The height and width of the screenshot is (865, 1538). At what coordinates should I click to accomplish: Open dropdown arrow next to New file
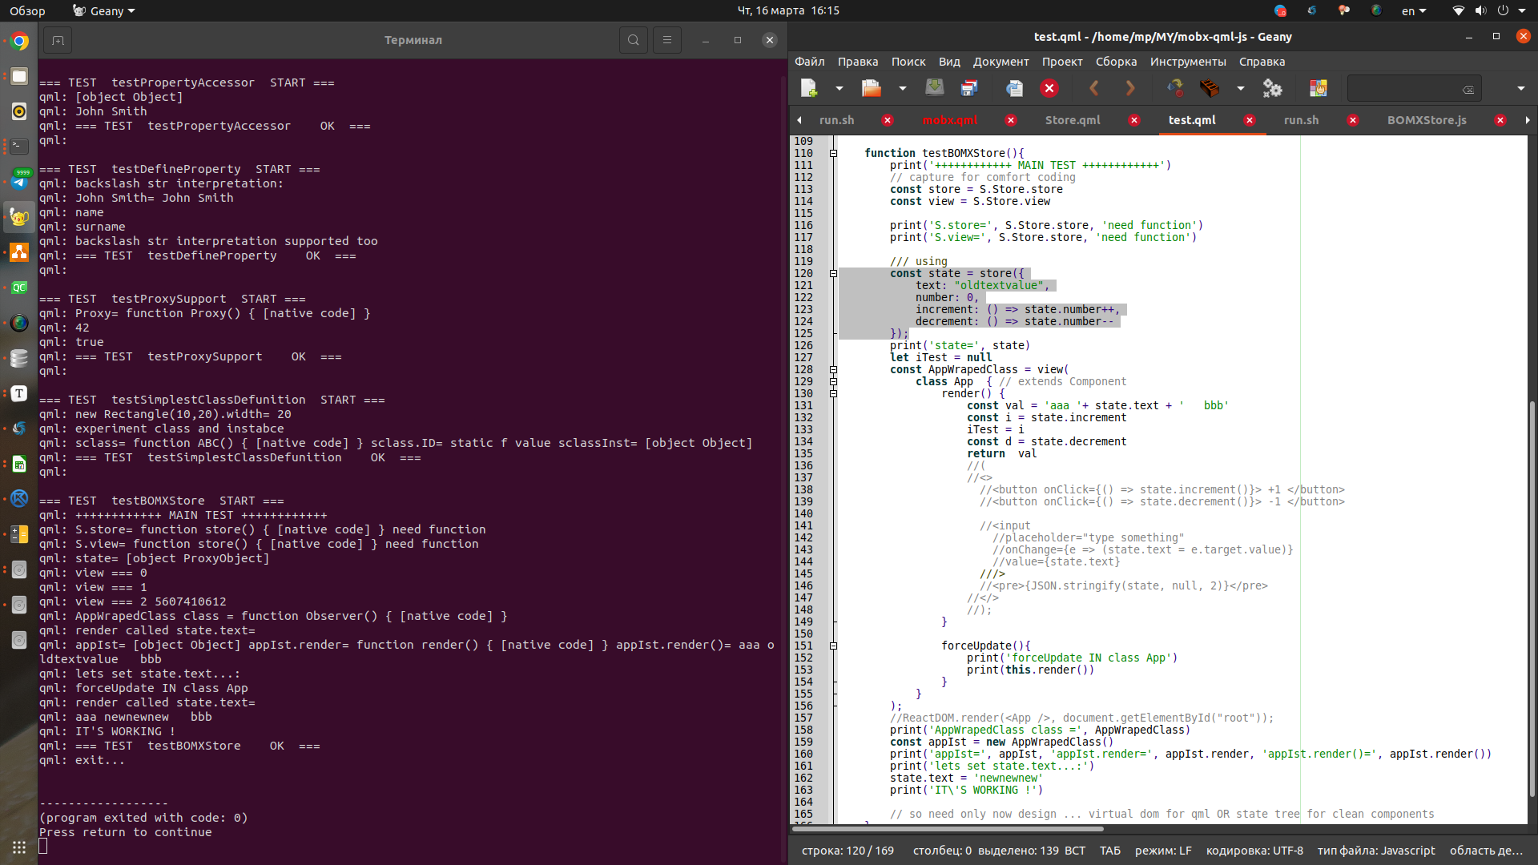click(x=839, y=88)
